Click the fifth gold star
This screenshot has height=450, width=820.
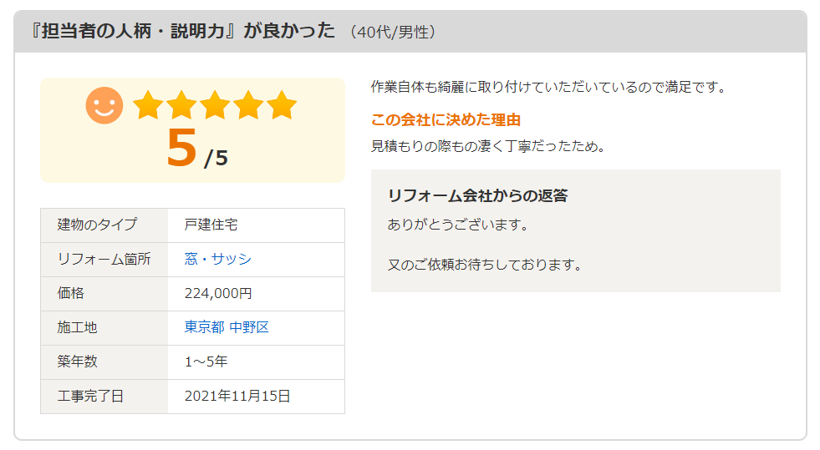click(282, 105)
